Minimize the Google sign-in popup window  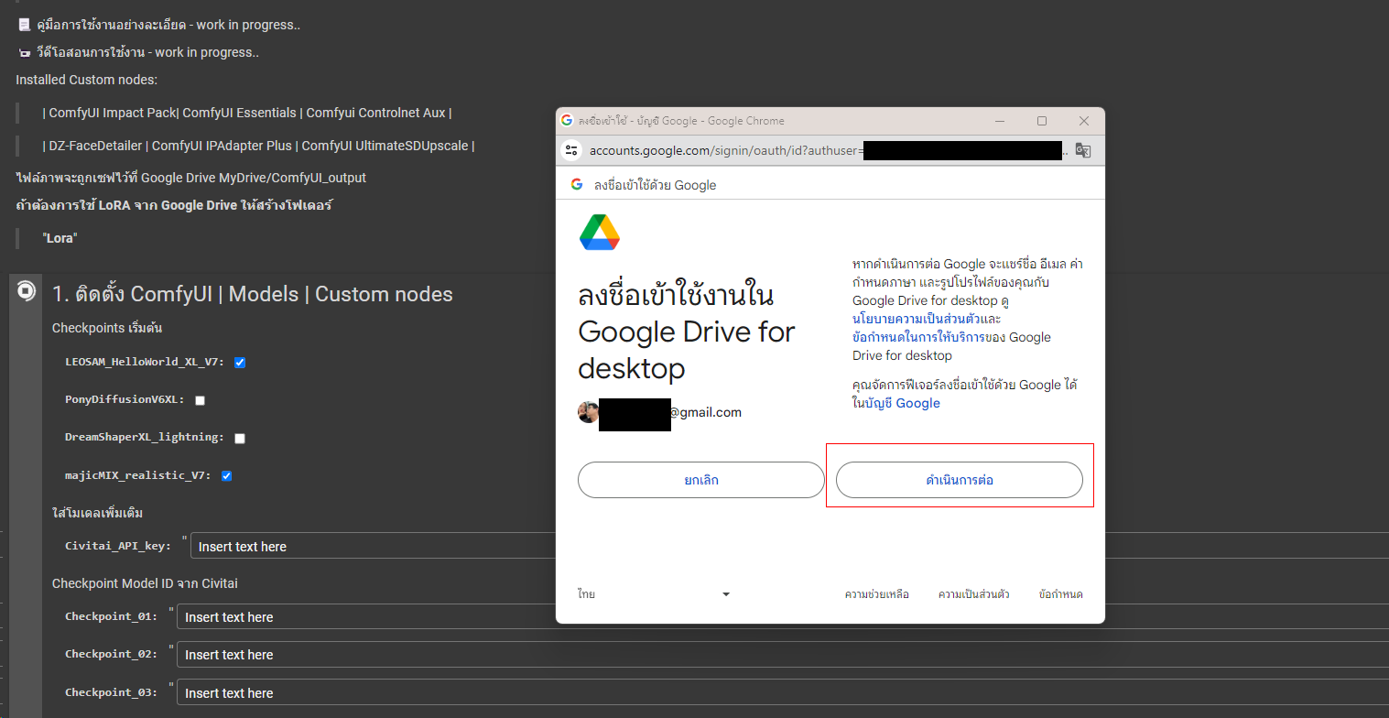coord(1000,121)
